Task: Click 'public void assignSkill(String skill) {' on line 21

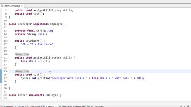Action: point(45,58)
